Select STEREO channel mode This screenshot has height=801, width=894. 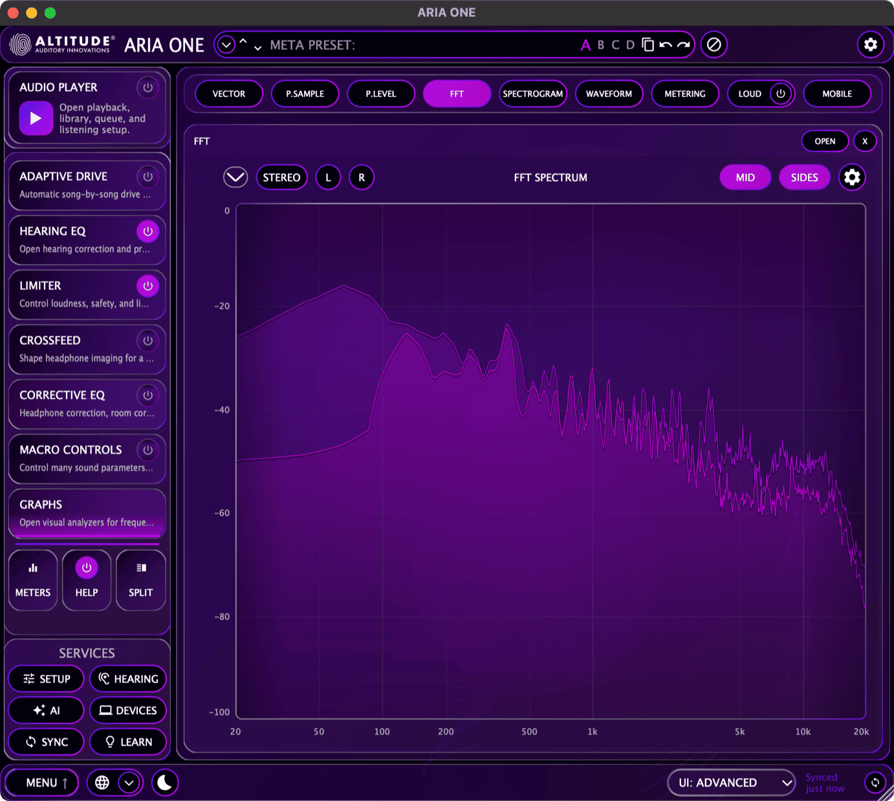[x=281, y=177]
